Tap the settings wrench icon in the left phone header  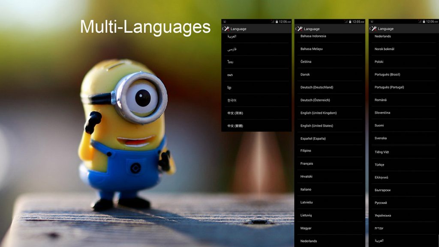[227, 29]
